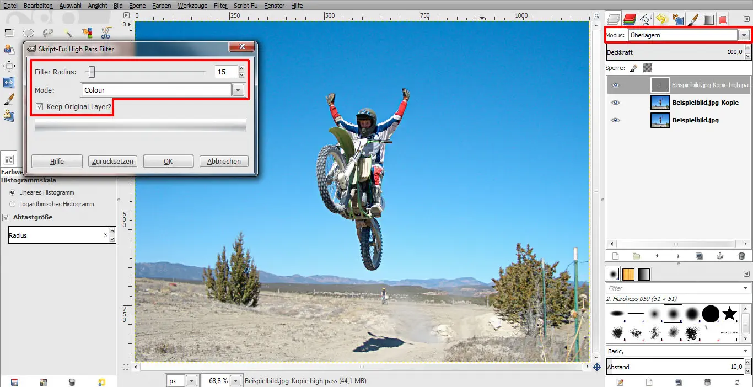Toggle the Keep Original Layer checkbox

coord(39,106)
